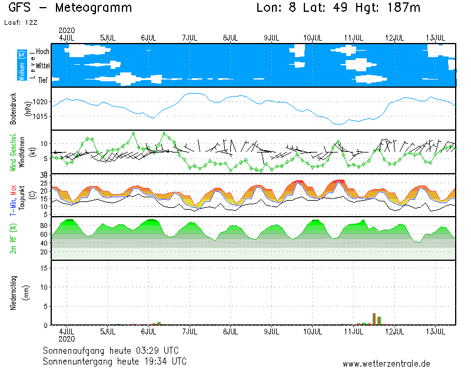Click the green Wind Geschwi. axis label

tap(14, 151)
